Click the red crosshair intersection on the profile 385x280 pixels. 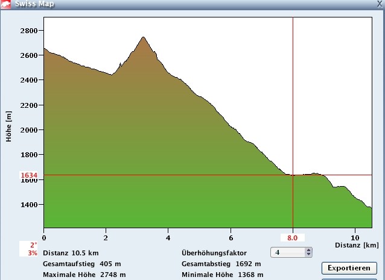click(x=293, y=175)
